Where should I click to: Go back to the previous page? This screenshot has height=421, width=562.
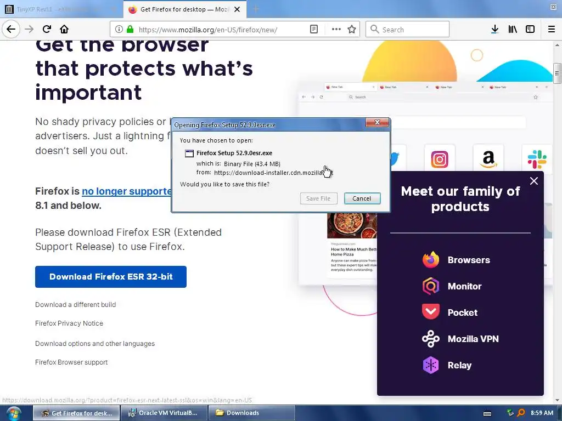click(11, 29)
